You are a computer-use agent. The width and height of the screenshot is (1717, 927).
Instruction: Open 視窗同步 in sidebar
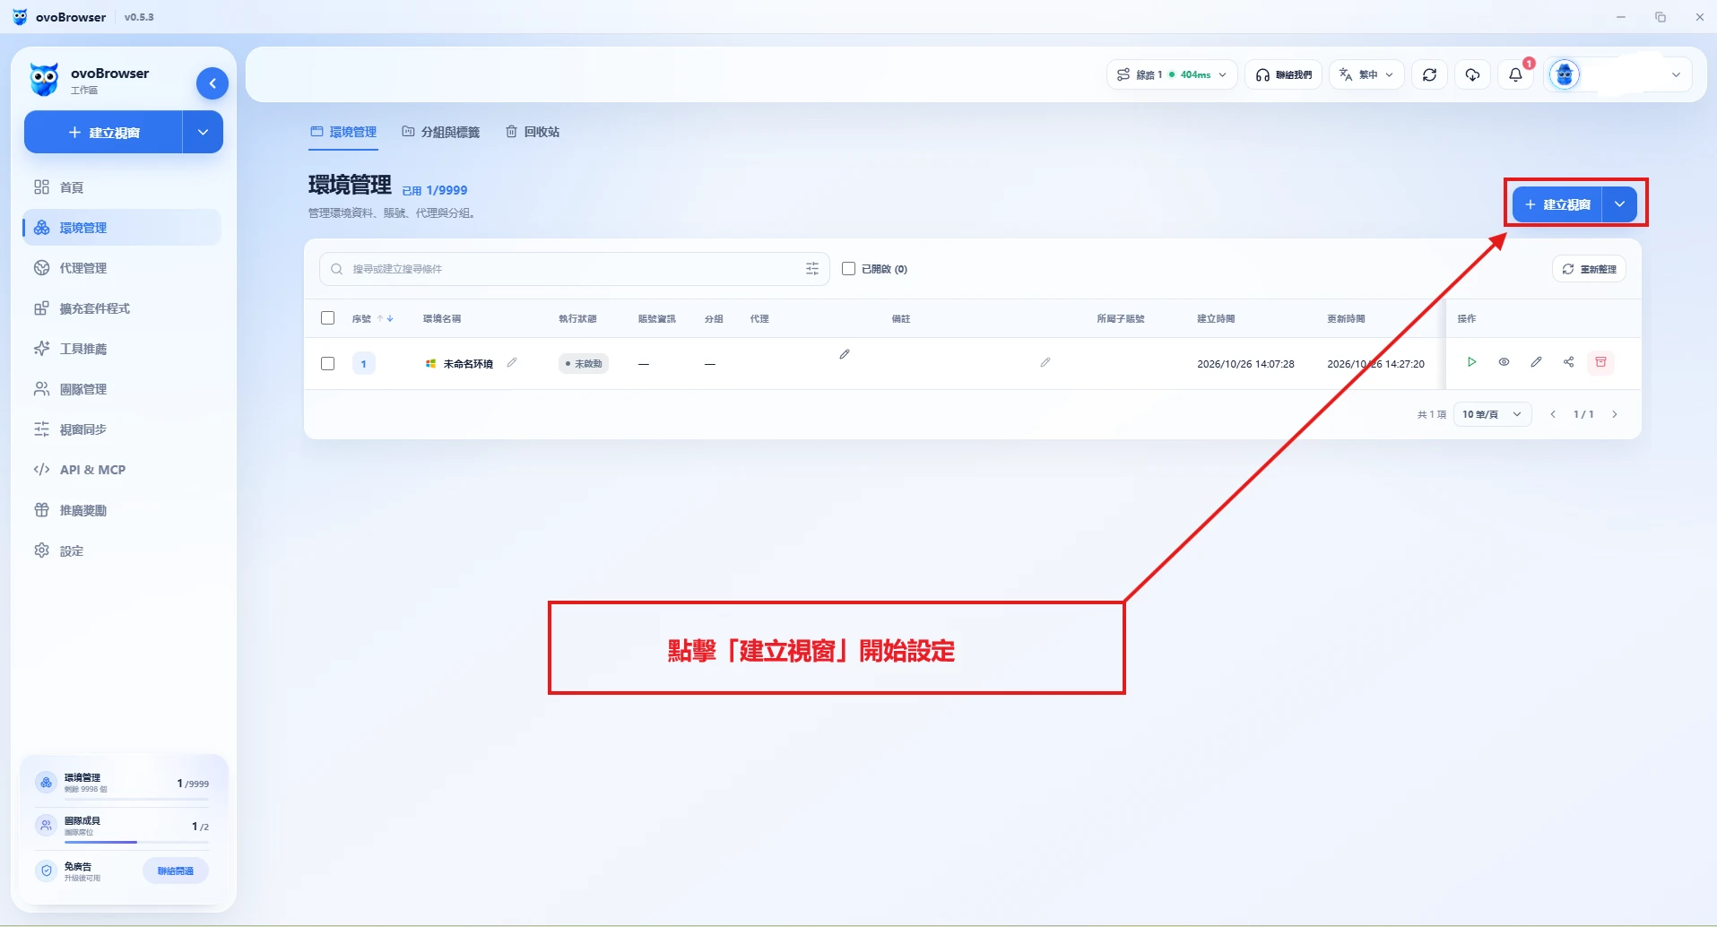(122, 429)
